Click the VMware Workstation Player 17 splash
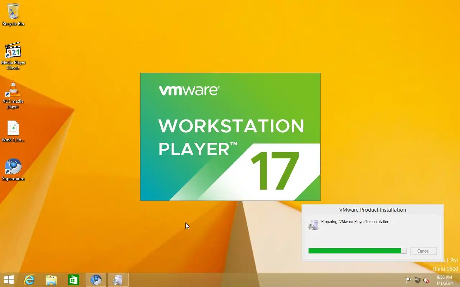Screen dimensions: 460x287 [230, 137]
